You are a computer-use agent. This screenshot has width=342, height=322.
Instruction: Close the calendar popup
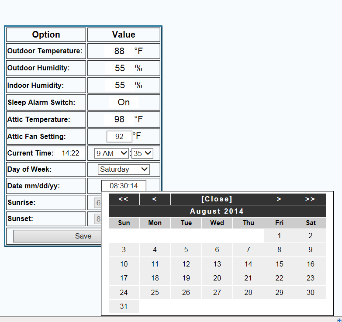point(217,199)
